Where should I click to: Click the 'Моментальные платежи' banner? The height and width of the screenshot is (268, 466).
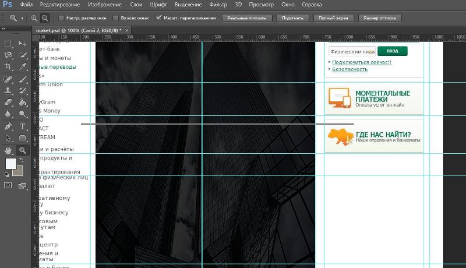coord(374,98)
